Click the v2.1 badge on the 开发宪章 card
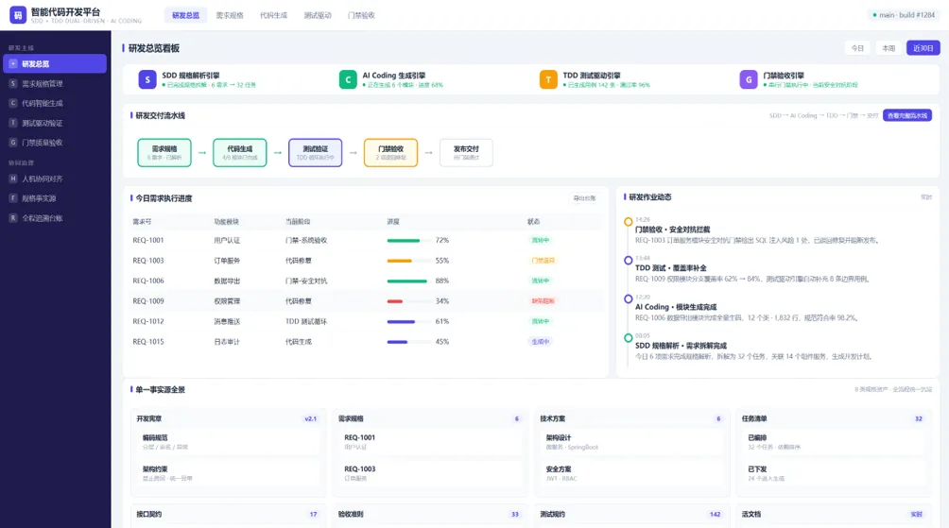Screen dimensions: 949x528 [310, 418]
